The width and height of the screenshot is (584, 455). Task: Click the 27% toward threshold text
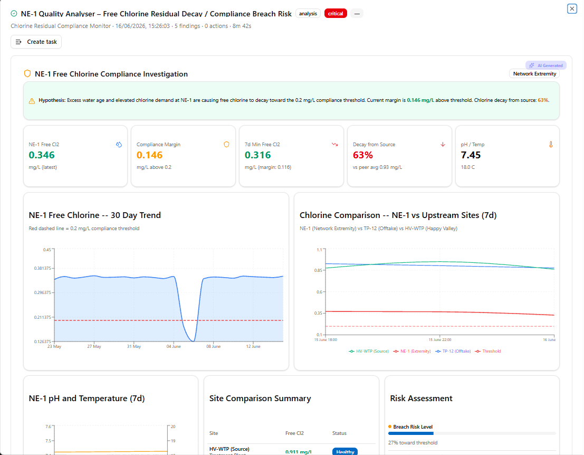point(413,443)
